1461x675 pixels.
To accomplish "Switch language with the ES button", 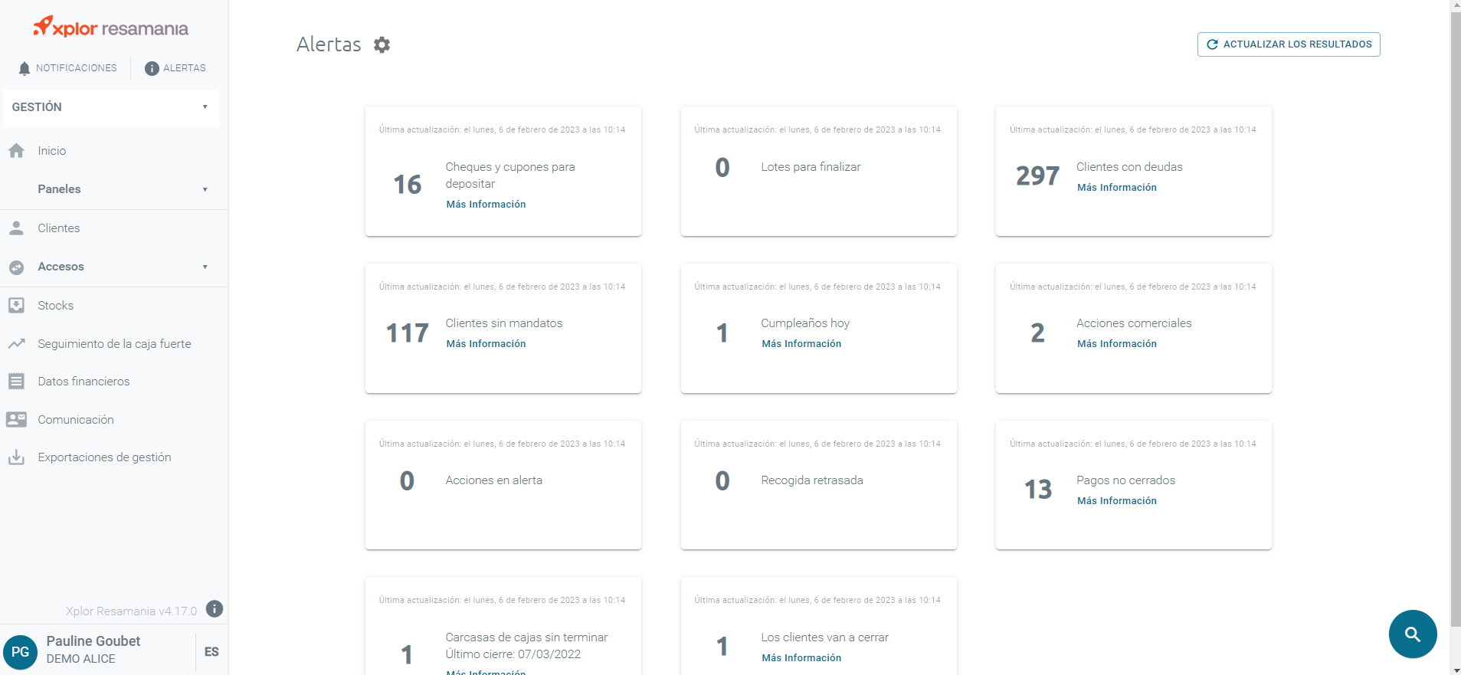I will pyautogui.click(x=211, y=651).
